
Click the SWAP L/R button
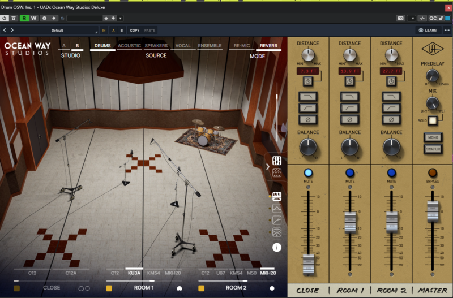(x=433, y=149)
